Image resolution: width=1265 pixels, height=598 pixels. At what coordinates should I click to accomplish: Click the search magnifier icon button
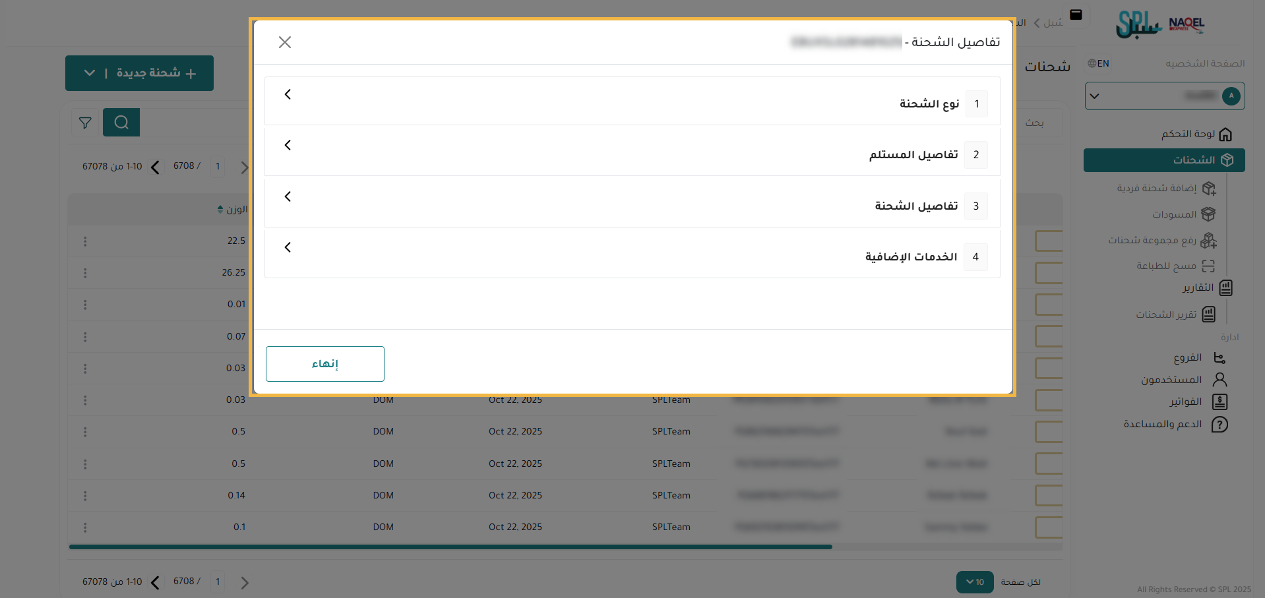click(x=121, y=123)
